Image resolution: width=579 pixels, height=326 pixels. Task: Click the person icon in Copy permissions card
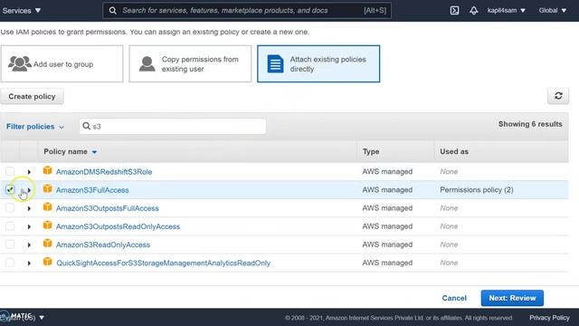tap(147, 63)
